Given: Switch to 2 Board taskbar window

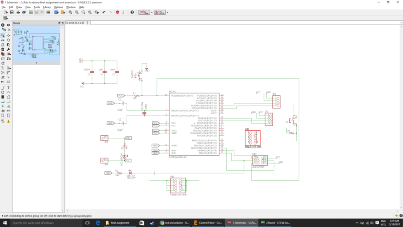Looking at the screenshot, I should [x=275, y=223].
